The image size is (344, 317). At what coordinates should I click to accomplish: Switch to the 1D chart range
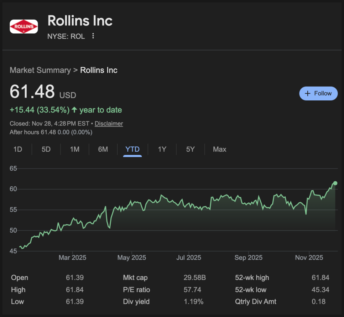point(18,149)
